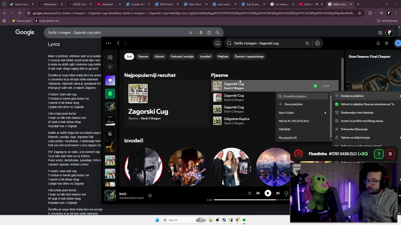The height and width of the screenshot is (225, 401).
Task: Clear the Spotify search field
Action: tap(307, 43)
